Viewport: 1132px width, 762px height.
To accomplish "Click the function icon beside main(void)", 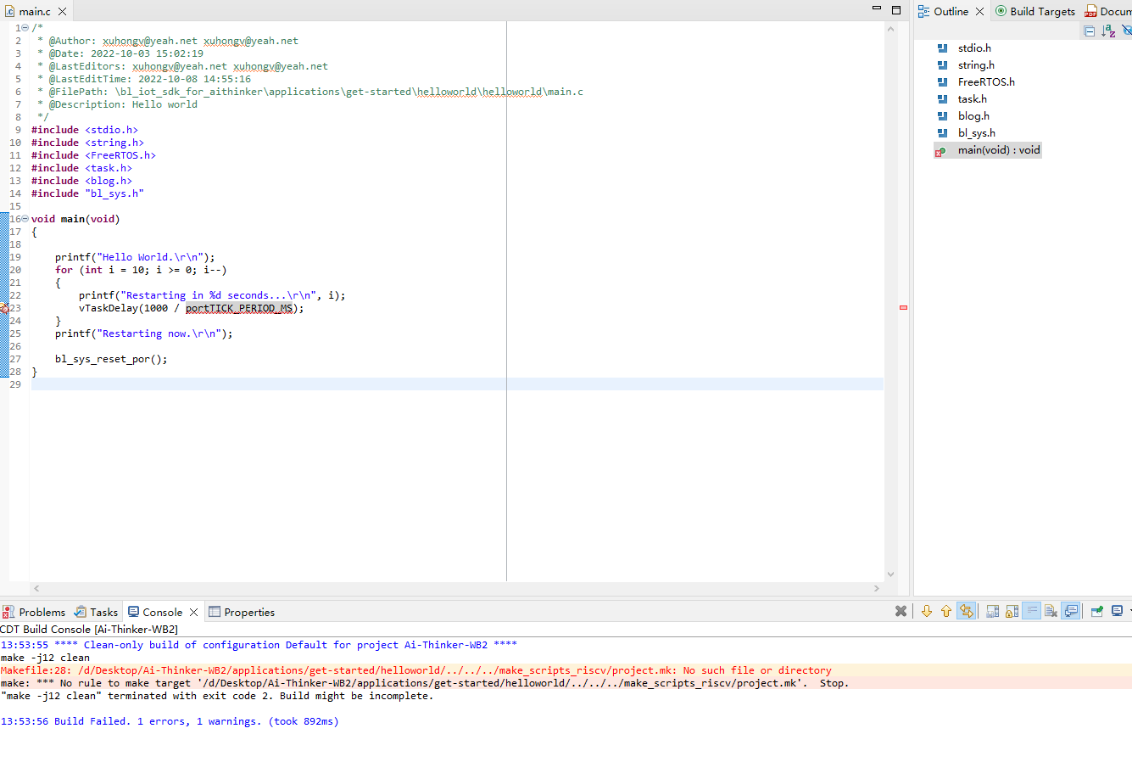I will 940,151.
